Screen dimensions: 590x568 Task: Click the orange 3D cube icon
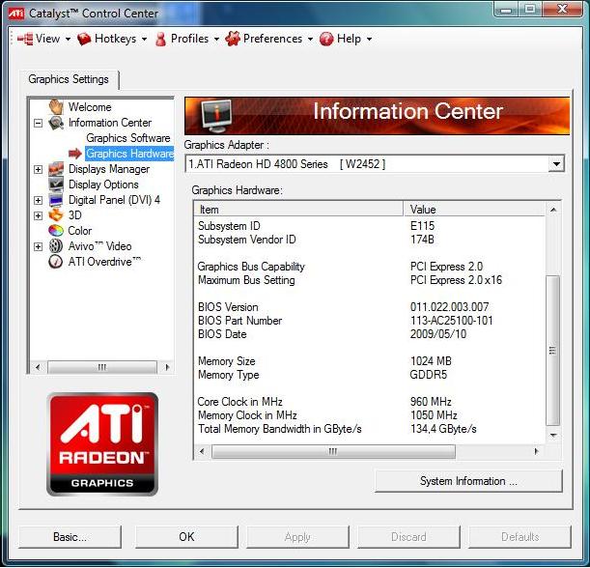pyautogui.click(x=56, y=215)
